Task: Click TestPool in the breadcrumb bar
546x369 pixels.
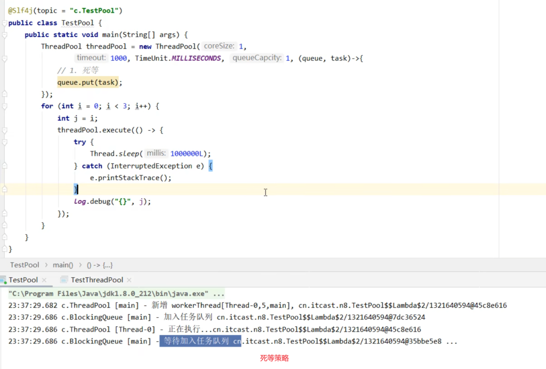Action: click(25, 265)
